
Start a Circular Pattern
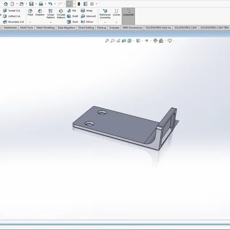(61, 14)
